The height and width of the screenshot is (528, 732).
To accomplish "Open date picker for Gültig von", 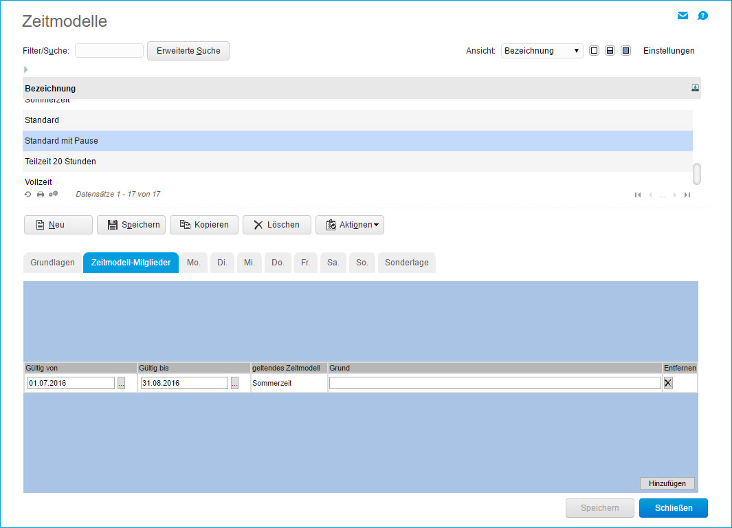I will (122, 383).
